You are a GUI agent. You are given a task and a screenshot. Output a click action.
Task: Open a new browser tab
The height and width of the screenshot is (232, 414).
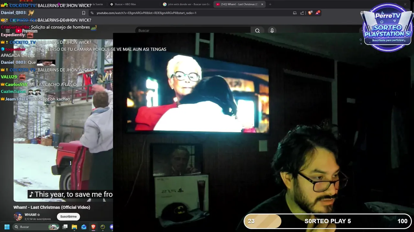[x=270, y=4]
